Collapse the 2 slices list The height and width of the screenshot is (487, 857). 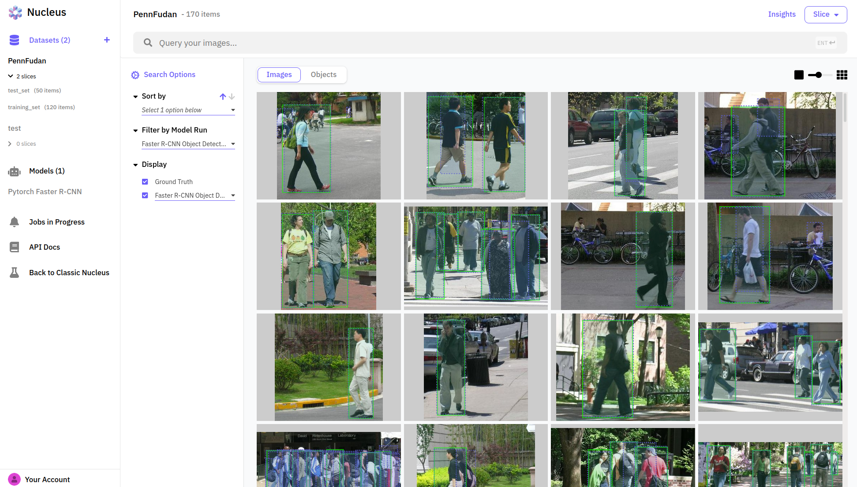(x=11, y=76)
